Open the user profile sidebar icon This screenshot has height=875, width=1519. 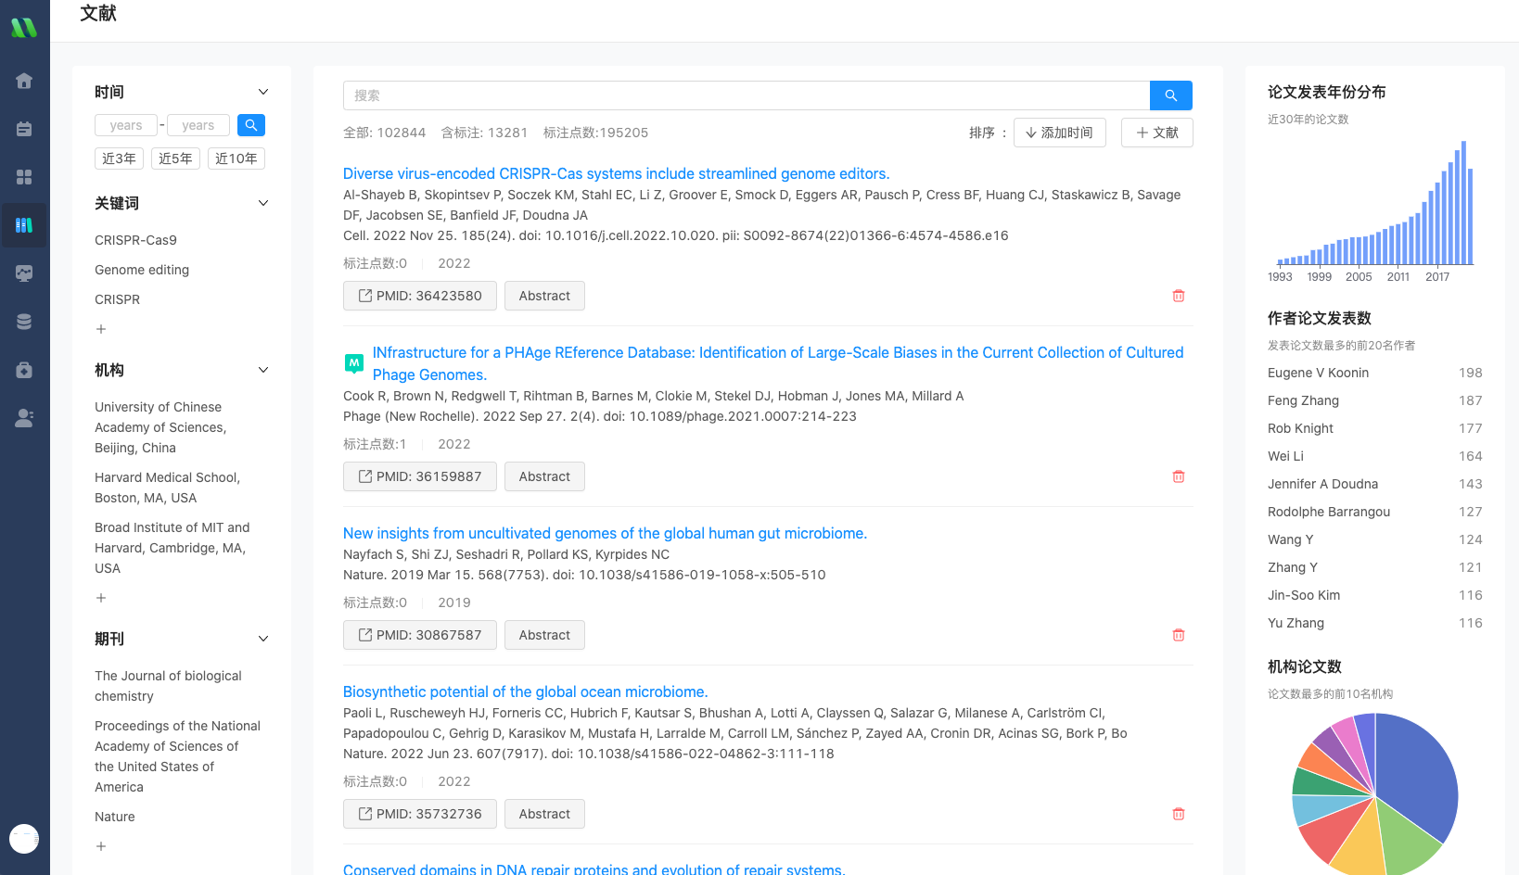coord(24,418)
